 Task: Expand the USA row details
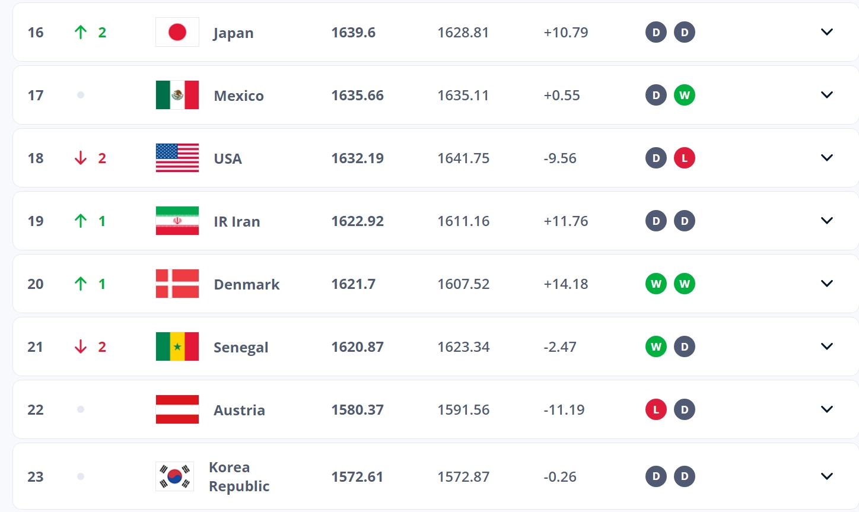point(826,158)
